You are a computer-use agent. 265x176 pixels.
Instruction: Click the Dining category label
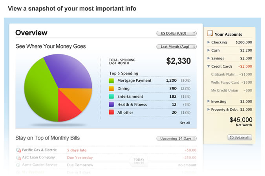coord(123,88)
